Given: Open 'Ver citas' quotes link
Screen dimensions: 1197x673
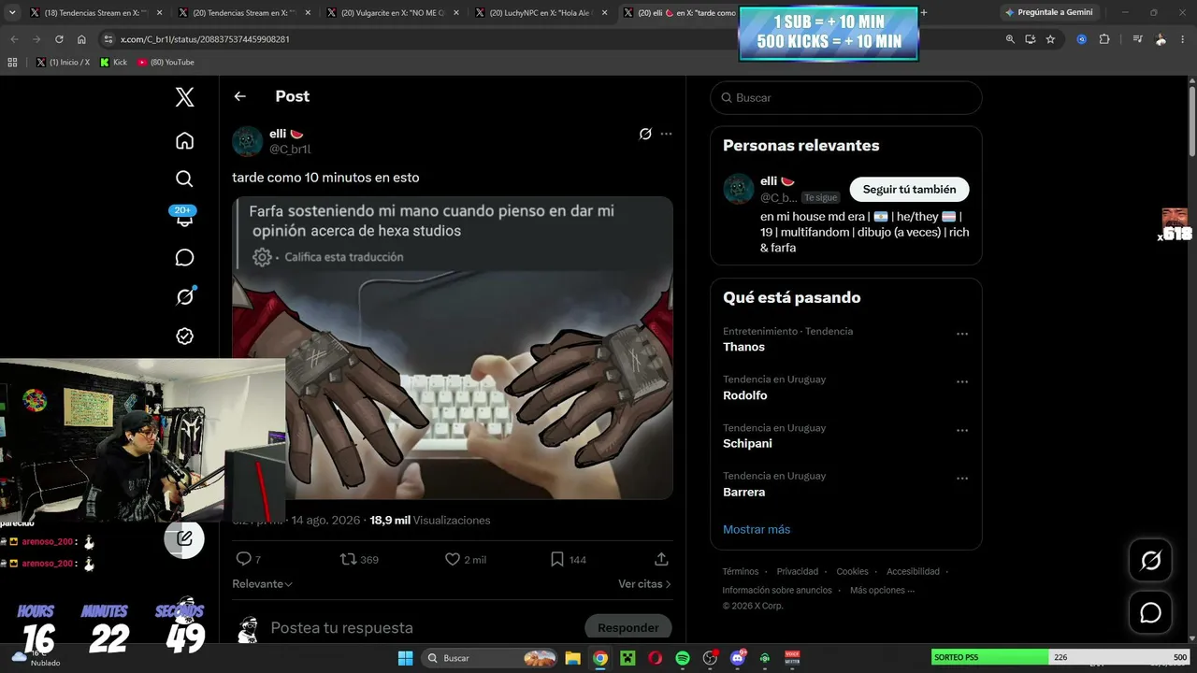Looking at the screenshot, I should tap(644, 584).
